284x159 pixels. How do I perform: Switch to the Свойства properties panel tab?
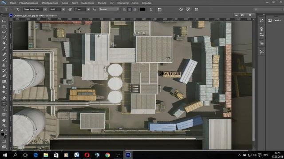pyautogui.click(x=275, y=20)
